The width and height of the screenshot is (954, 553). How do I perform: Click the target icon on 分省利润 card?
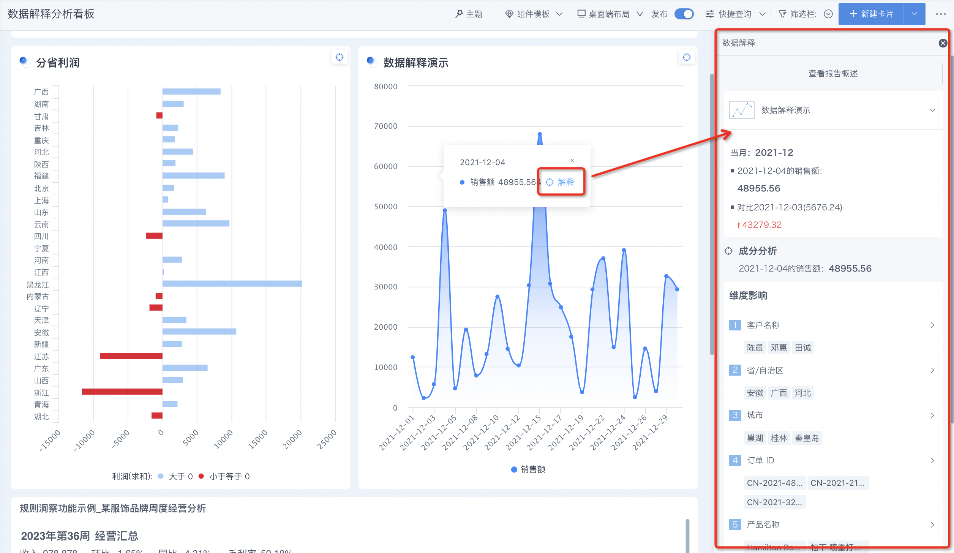point(340,57)
